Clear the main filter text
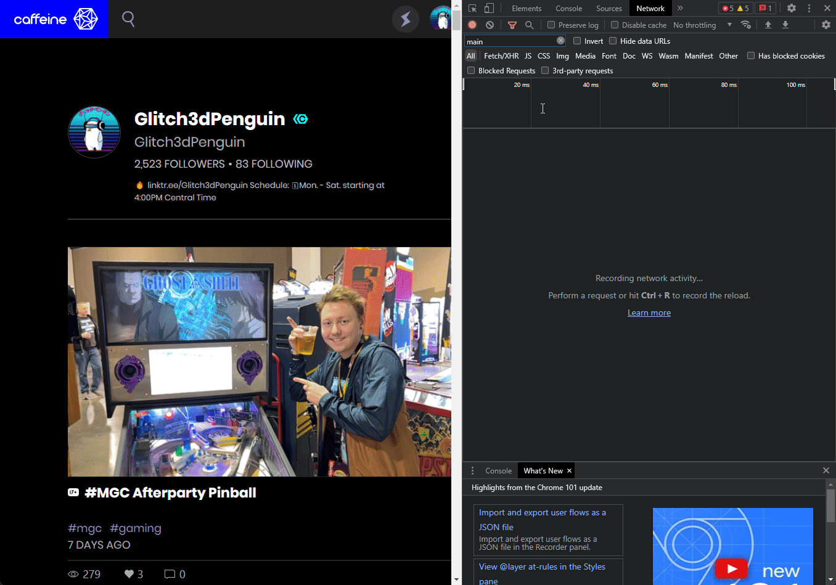The image size is (836, 585). click(560, 41)
